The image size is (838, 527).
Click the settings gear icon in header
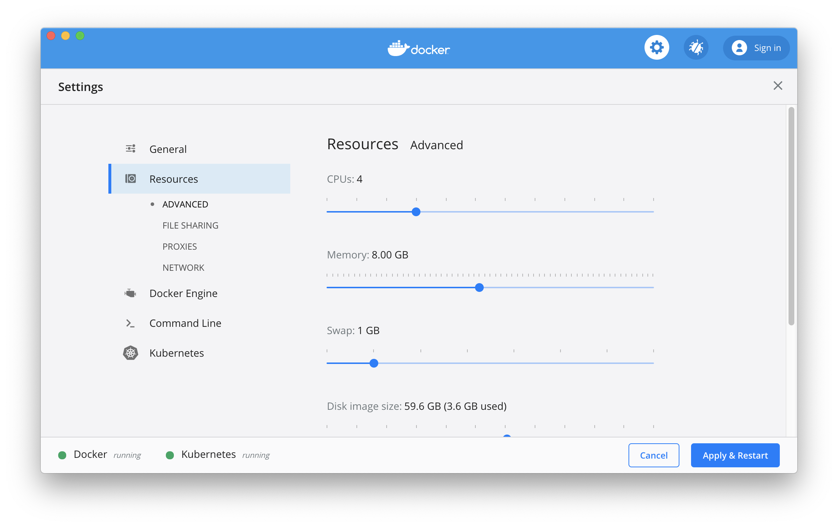pyautogui.click(x=657, y=48)
